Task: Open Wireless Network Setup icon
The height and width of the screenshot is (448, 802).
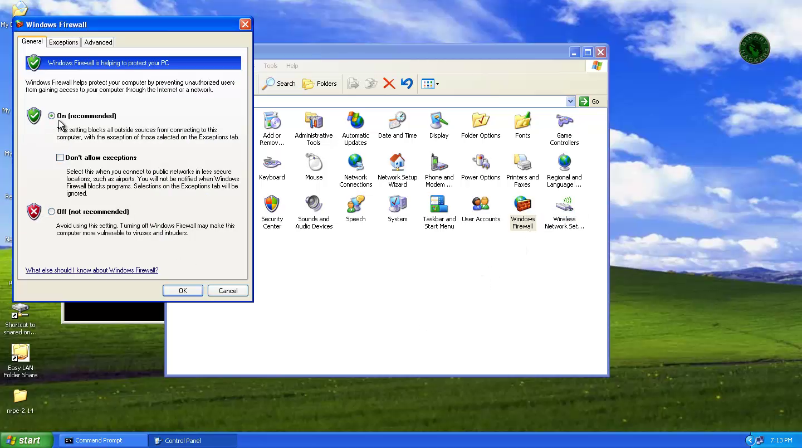Action: click(564, 212)
